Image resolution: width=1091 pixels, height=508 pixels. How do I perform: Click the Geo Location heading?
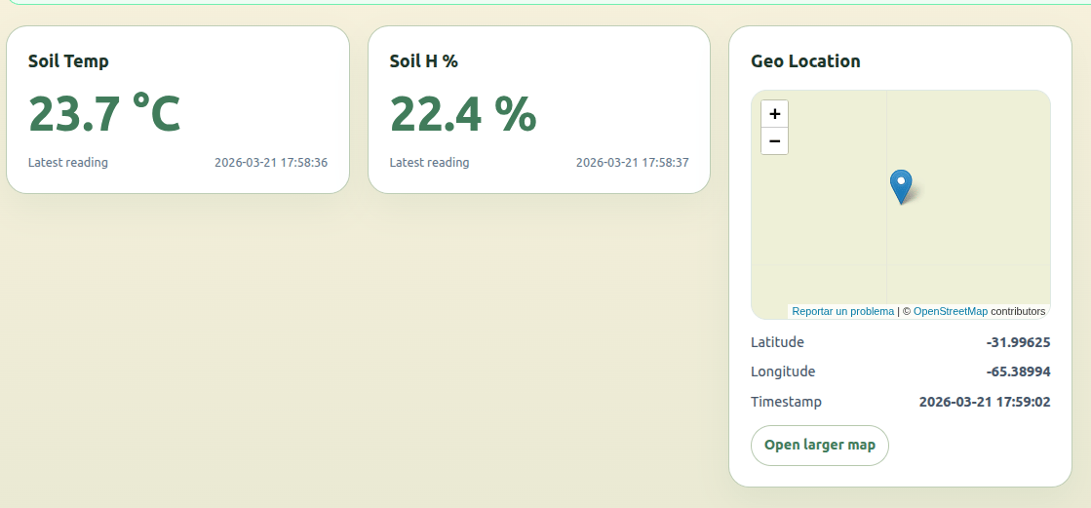tap(805, 61)
